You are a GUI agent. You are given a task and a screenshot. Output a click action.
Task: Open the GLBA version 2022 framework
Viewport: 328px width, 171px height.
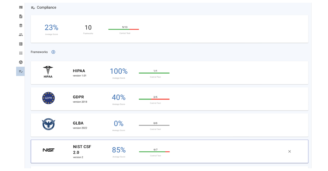pyautogui.click(x=169, y=125)
